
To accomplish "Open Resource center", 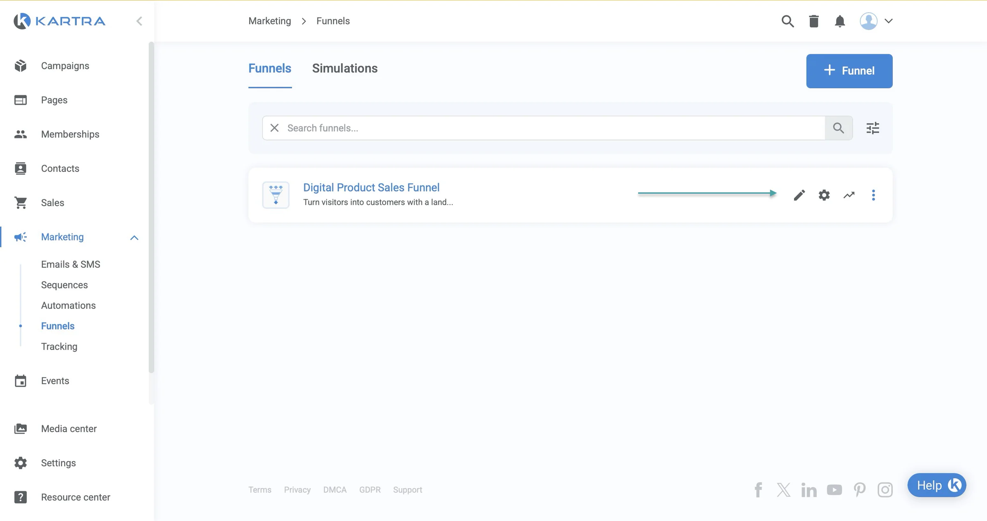I will (76, 497).
